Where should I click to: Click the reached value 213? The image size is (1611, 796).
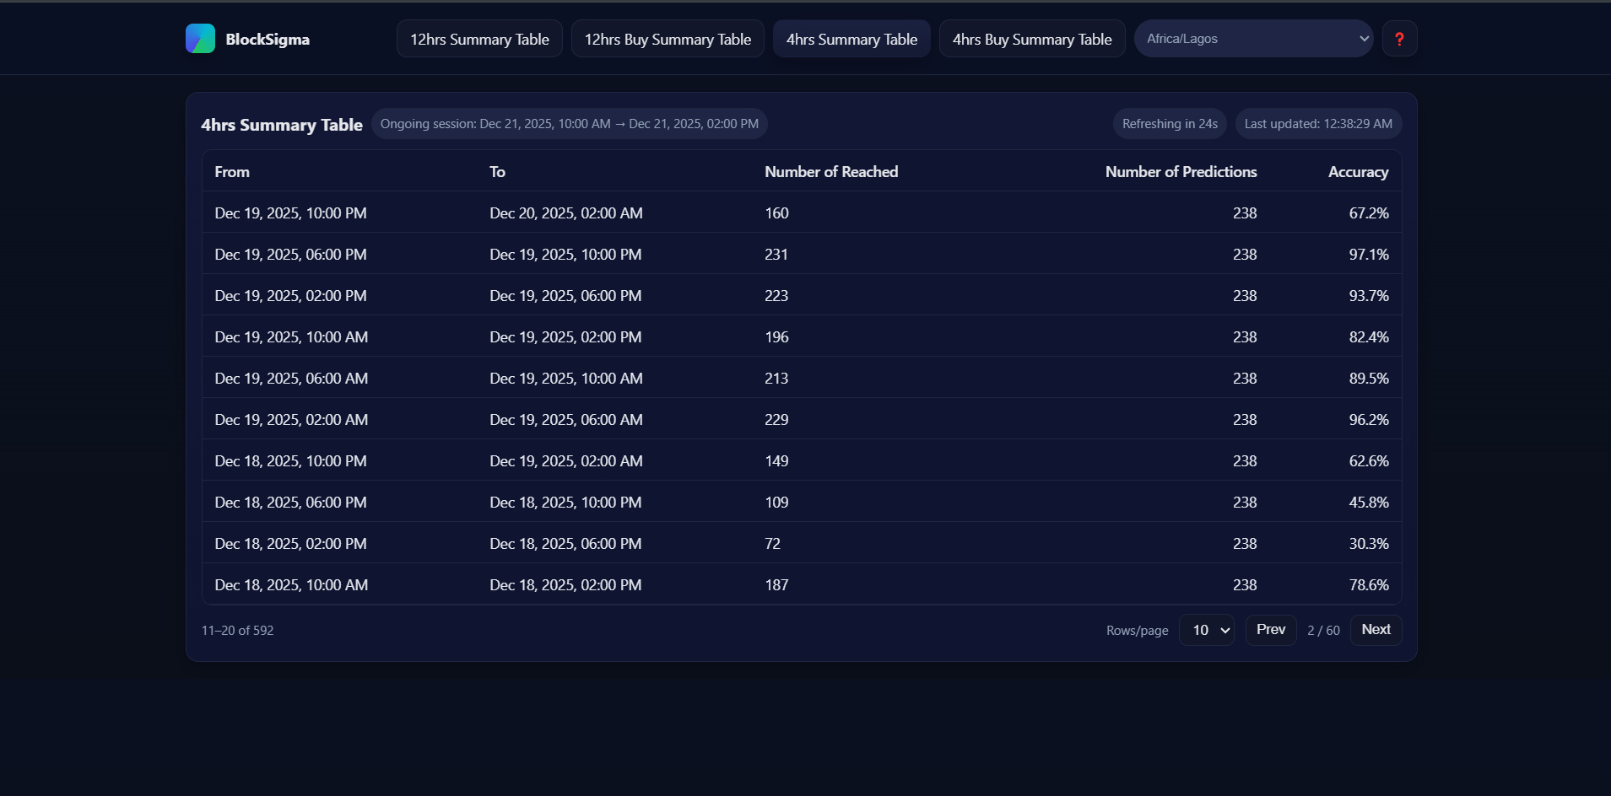(x=776, y=379)
